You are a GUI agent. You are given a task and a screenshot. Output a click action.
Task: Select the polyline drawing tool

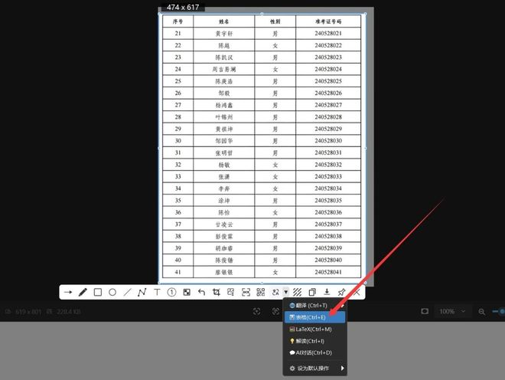click(x=142, y=292)
